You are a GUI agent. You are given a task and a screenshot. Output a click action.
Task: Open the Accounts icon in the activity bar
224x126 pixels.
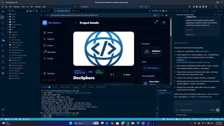(3, 109)
